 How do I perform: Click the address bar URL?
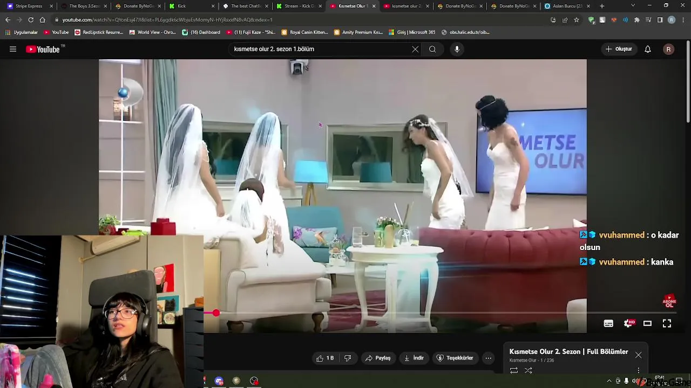(x=167, y=20)
